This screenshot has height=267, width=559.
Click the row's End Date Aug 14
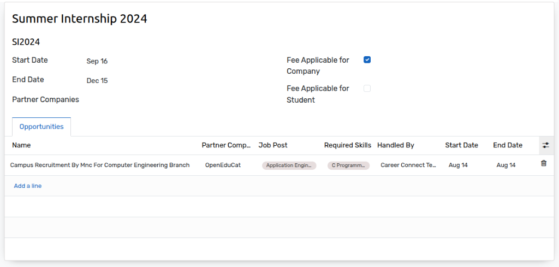click(x=506, y=165)
